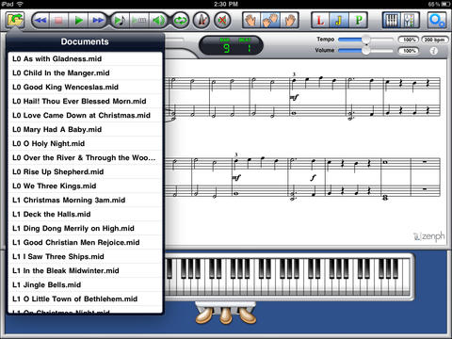The image size is (452, 339).
Task: Click the right piano pedal
Action: (247, 315)
